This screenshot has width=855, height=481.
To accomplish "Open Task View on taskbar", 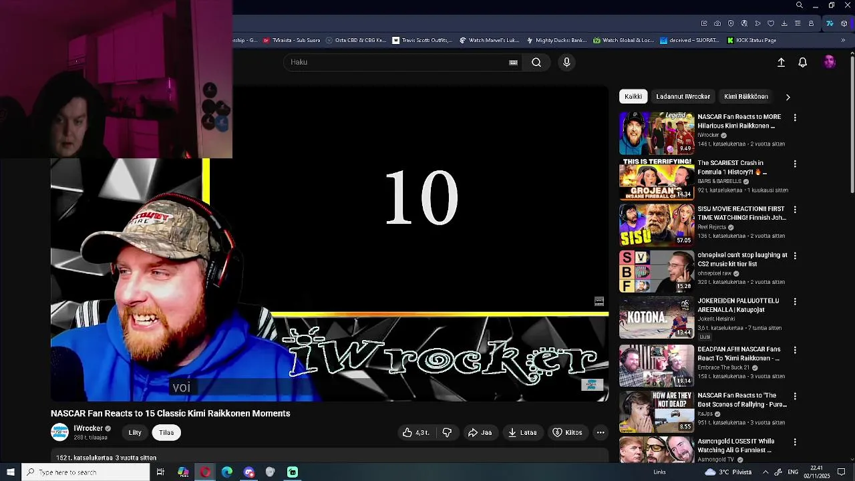I will 160,472.
